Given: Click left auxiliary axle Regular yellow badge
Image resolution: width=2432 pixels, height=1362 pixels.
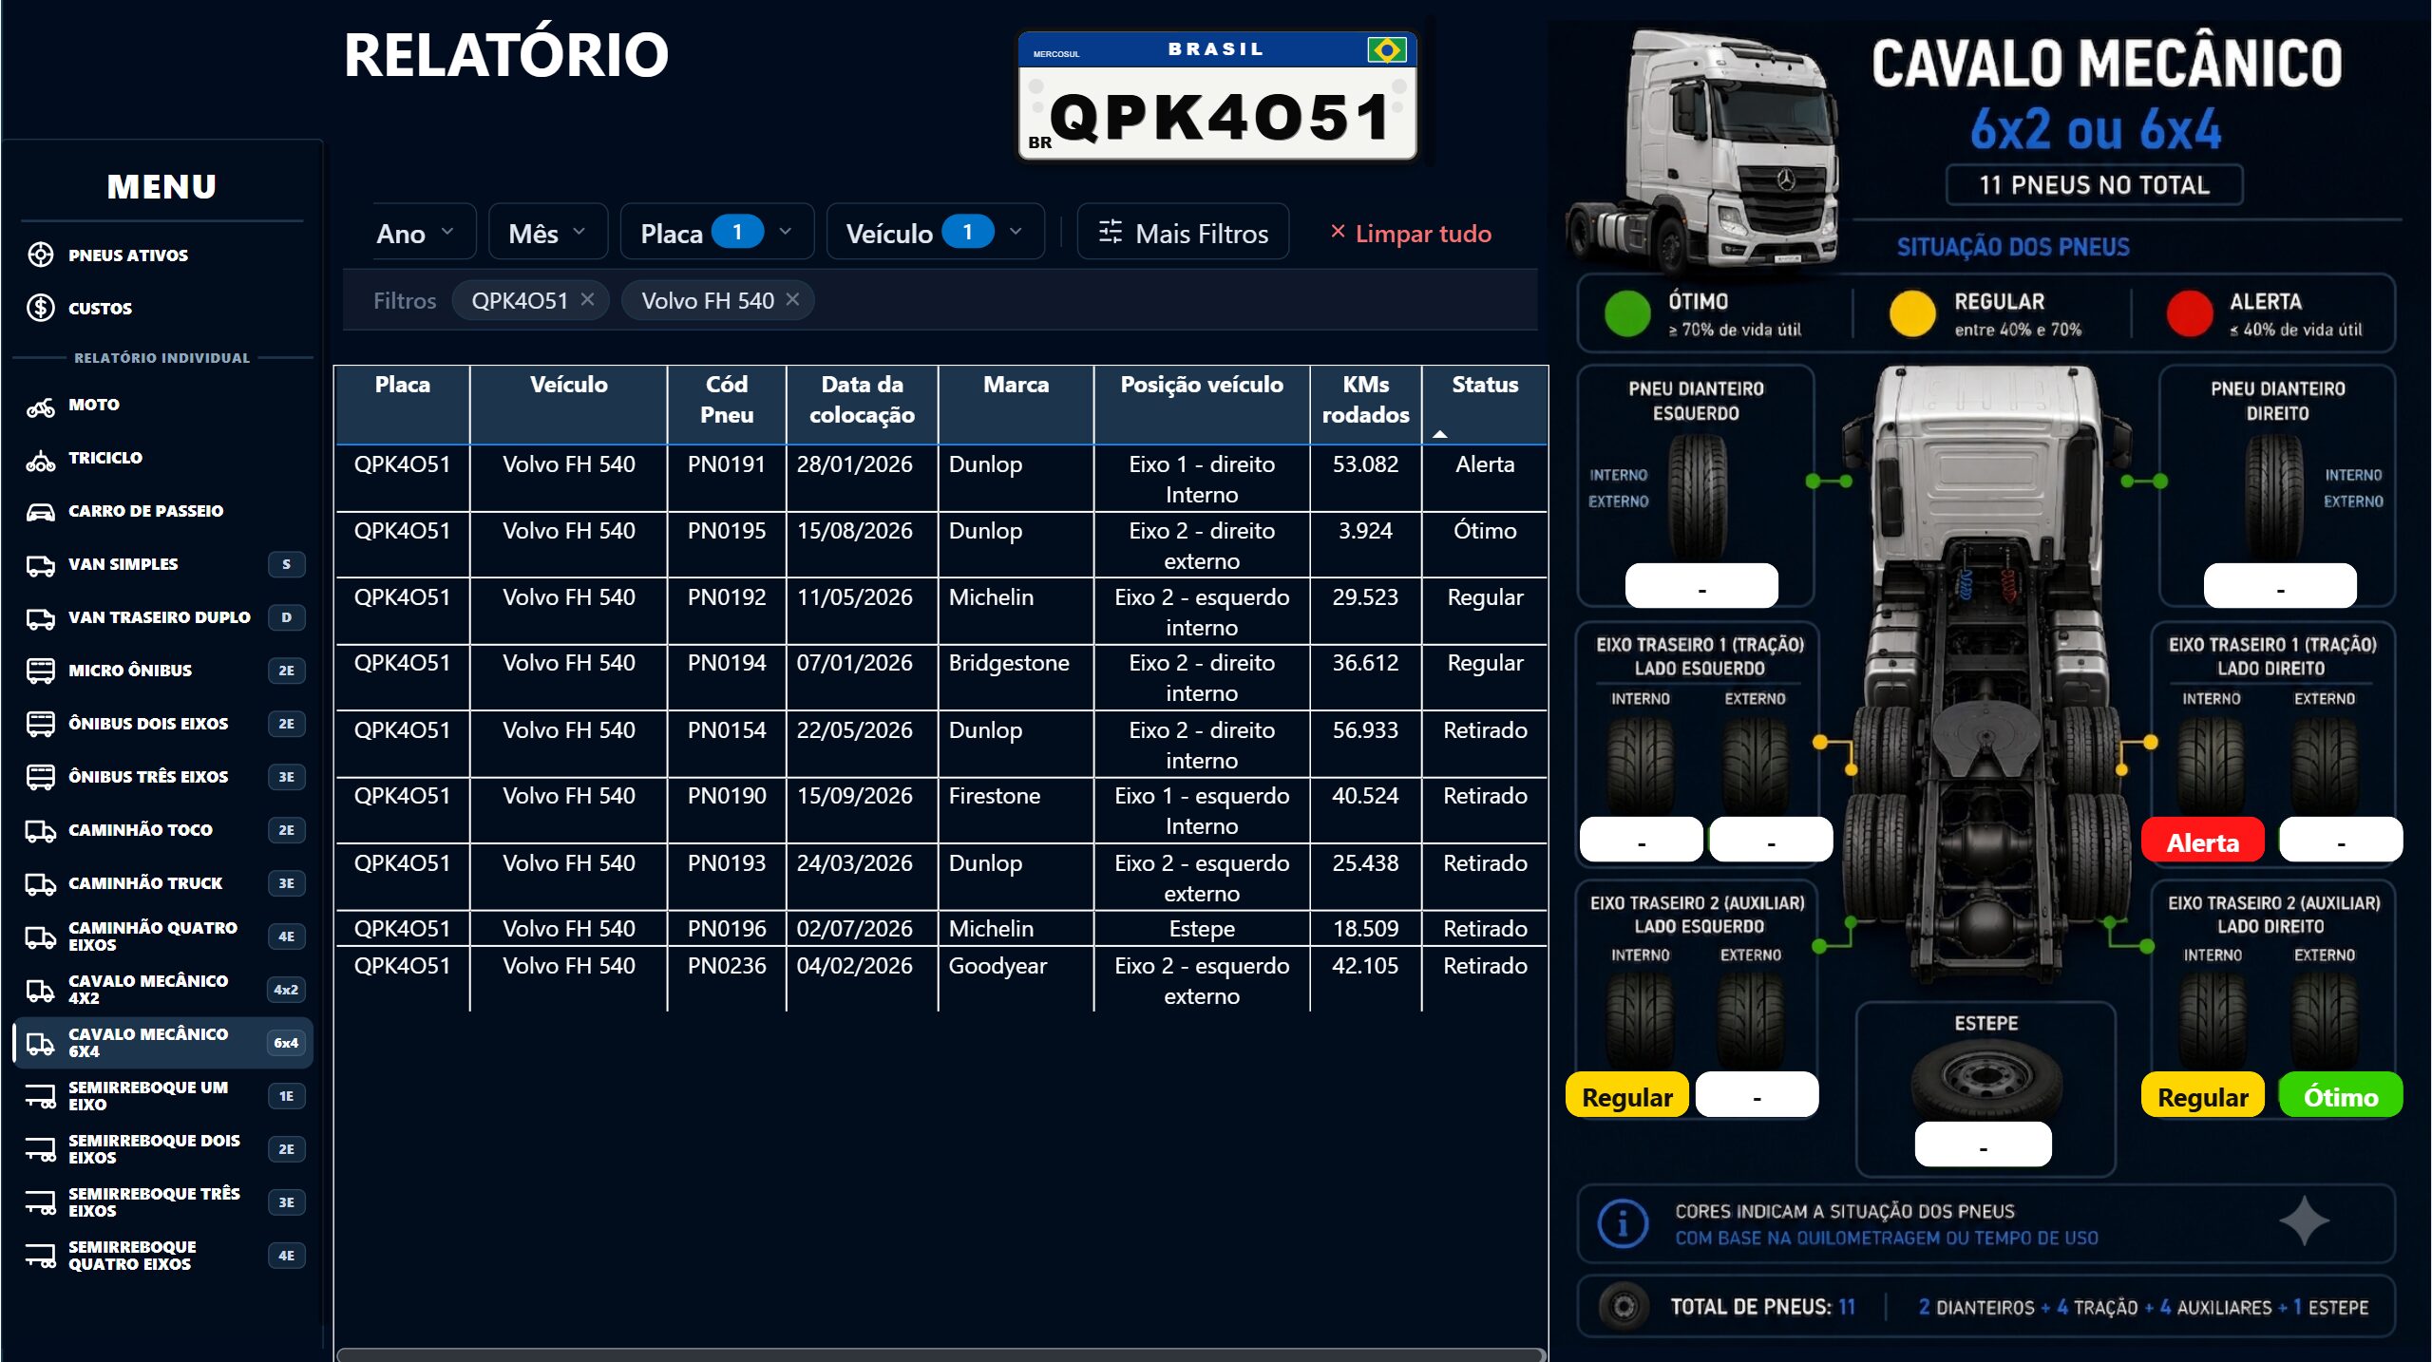Looking at the screenshot, I should pos(1627,1096).
